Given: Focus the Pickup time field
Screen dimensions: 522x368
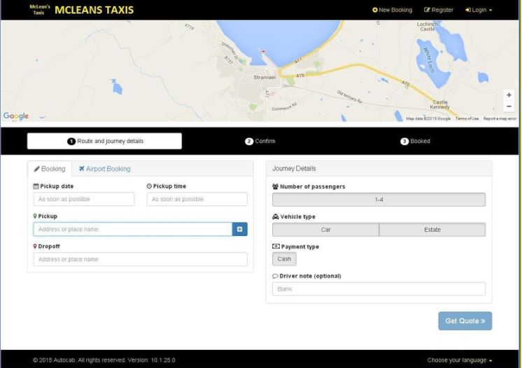Looking at the screenshot, I should coord(197,199).
